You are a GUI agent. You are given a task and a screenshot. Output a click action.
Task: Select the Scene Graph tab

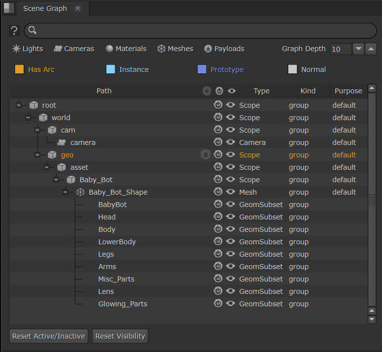click(46, 8)
